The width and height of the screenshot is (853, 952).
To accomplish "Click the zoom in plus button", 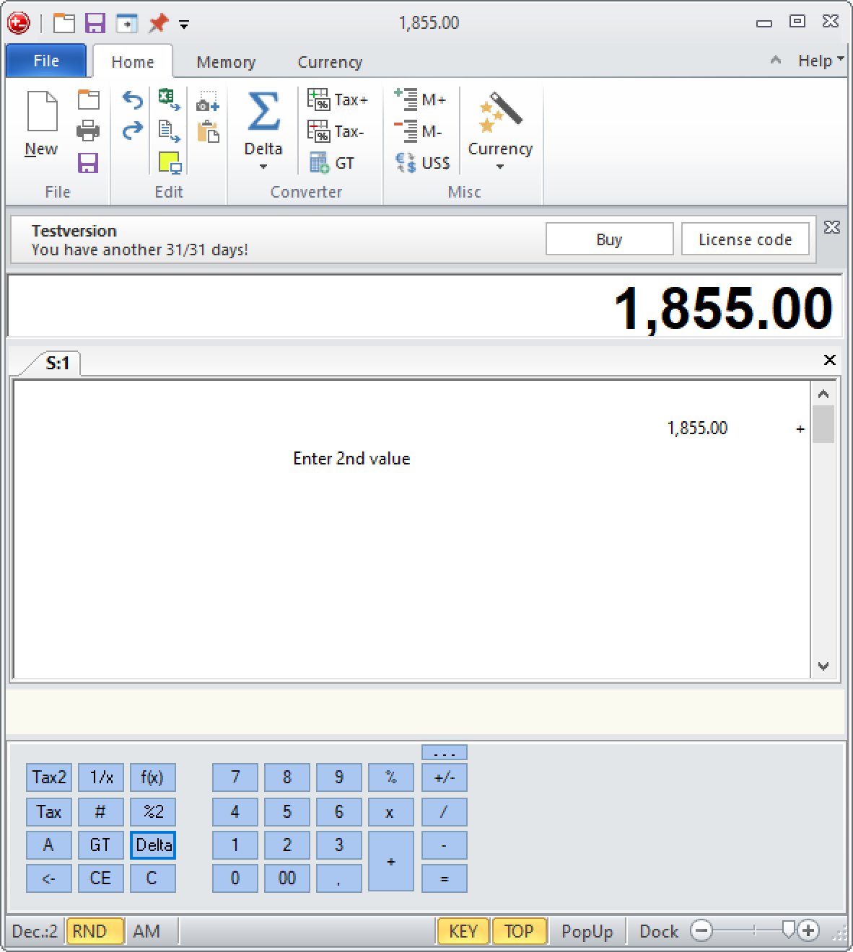I will point(808,930).
